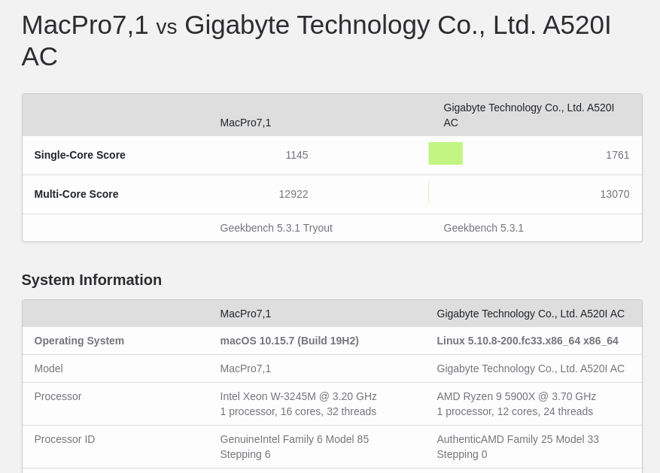Click MacPro7,1 header in System Information table
The height and width of the screenshot is (473, 660).
[245, 314]
